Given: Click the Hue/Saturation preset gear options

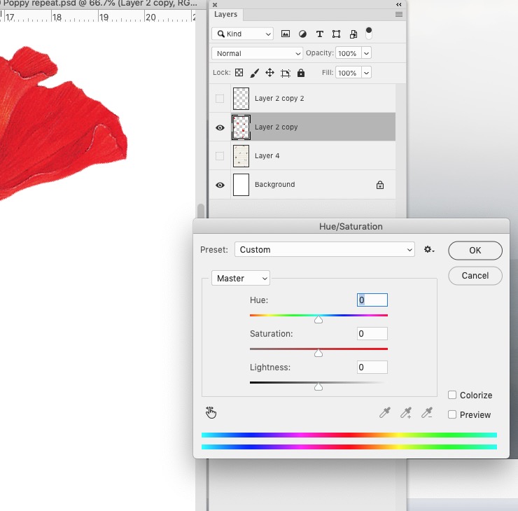Looking at the screenshot, I should pos(429,249).
